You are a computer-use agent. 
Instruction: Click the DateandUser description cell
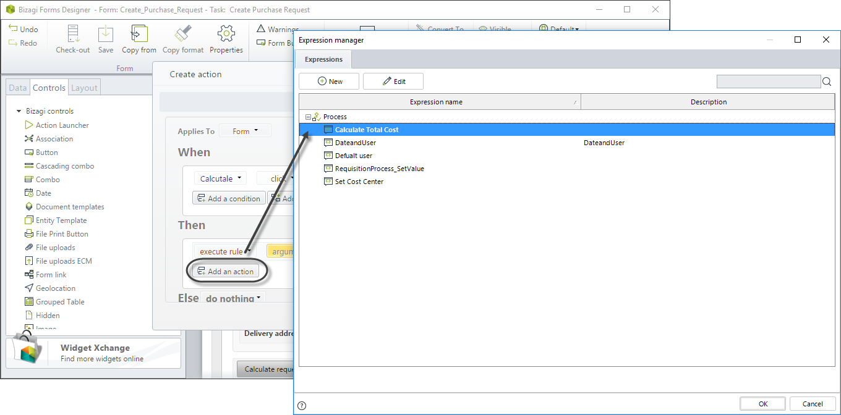tap(708, 143)
